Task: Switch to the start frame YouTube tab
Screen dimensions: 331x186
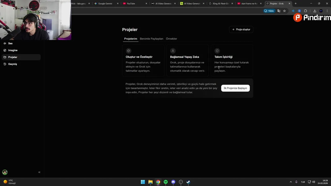Action: [249, 4]
